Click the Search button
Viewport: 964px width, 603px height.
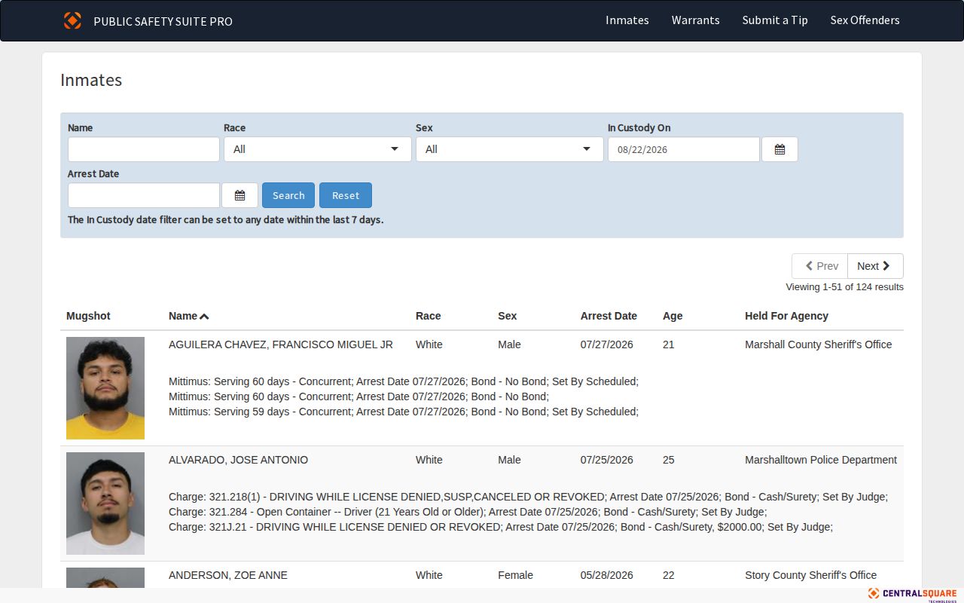point(288,195)
